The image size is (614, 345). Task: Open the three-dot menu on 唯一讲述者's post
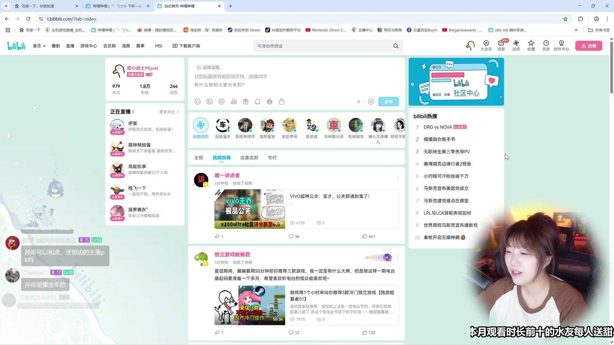[x=398, y=179]
